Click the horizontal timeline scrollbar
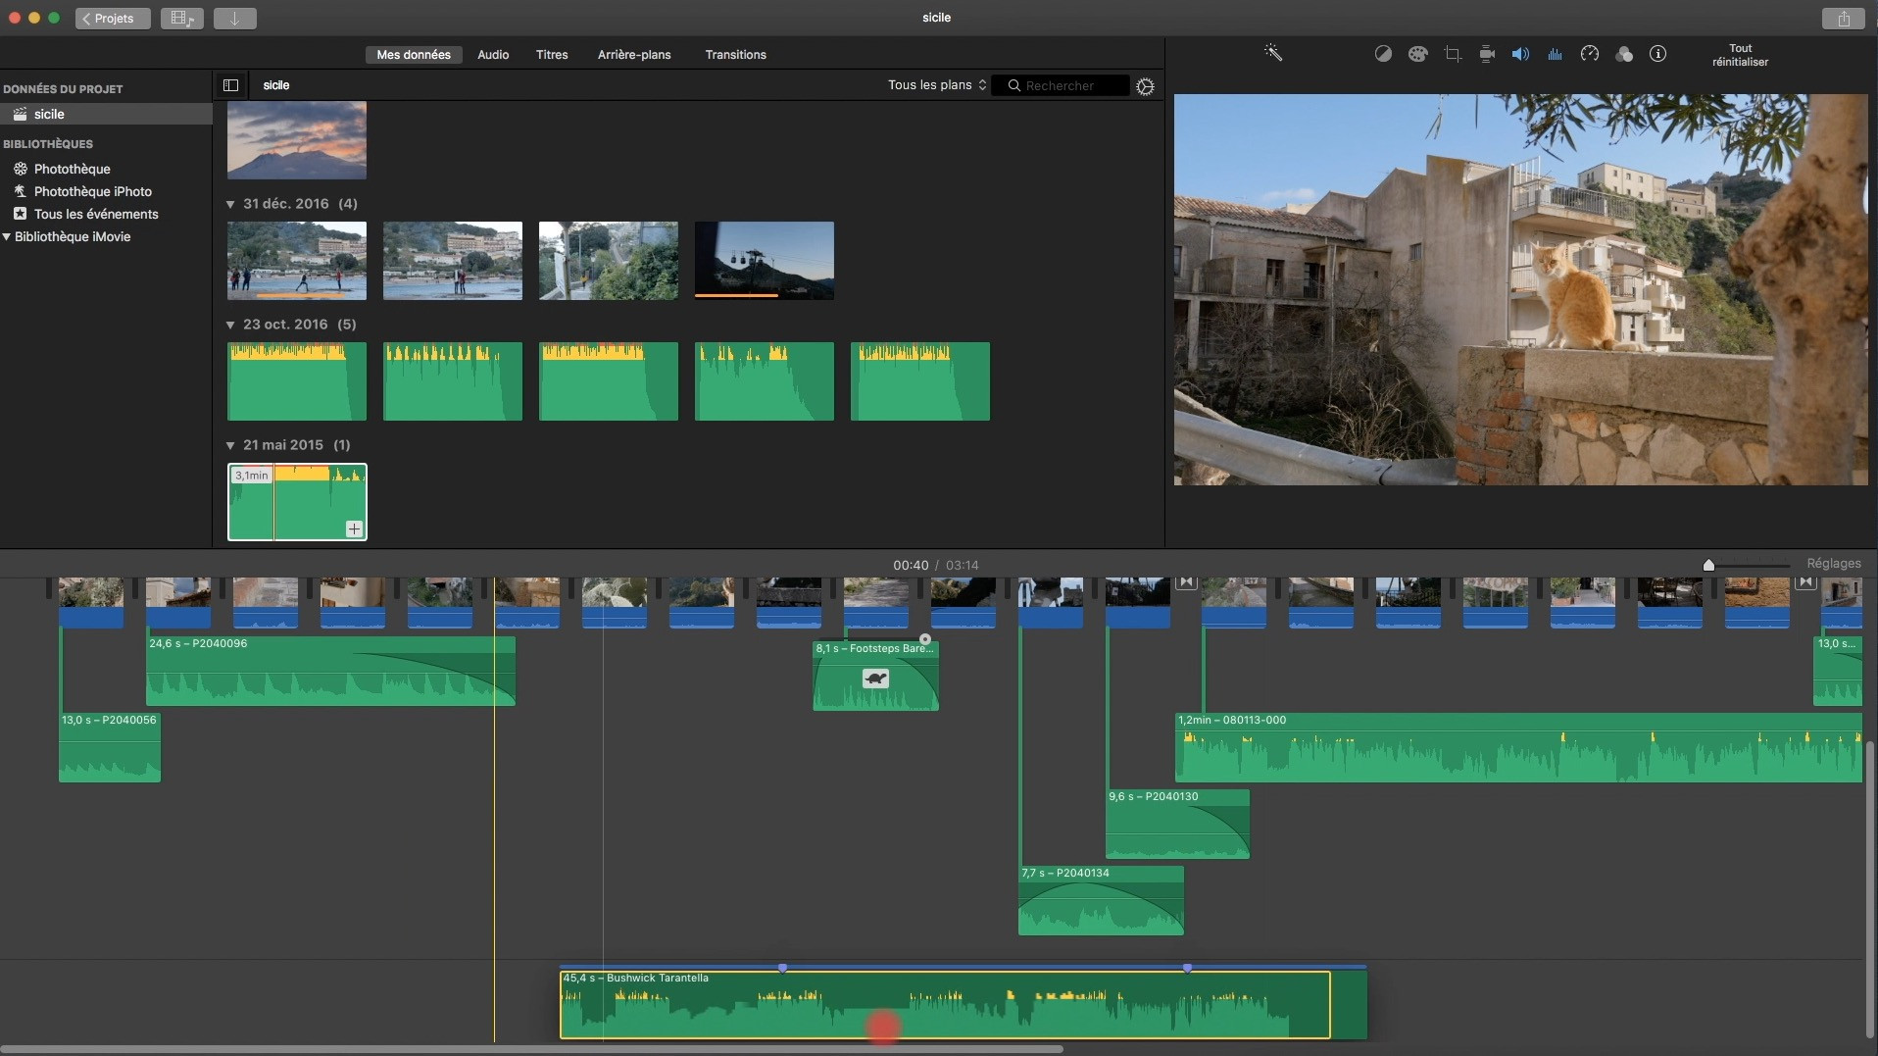The height and width of the screenshot is (1056, 1878). [531, 1049]
